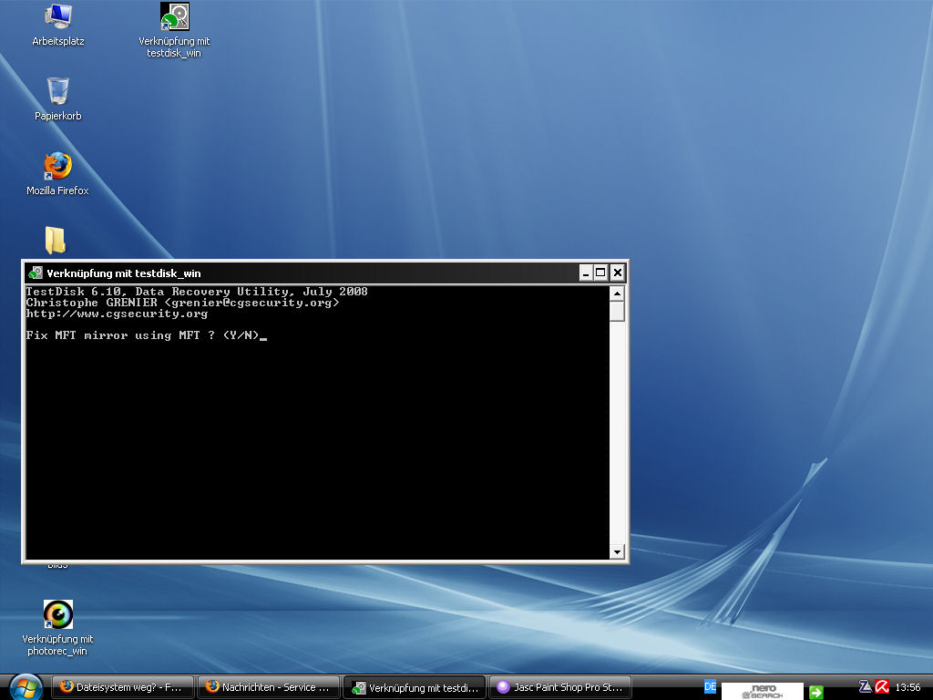Close the TestDisk console window
The width and height of the screenshot is (933, 700).
(618, 273)
